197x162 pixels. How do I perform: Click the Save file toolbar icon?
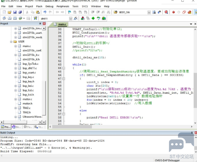[x=15, y=12]
